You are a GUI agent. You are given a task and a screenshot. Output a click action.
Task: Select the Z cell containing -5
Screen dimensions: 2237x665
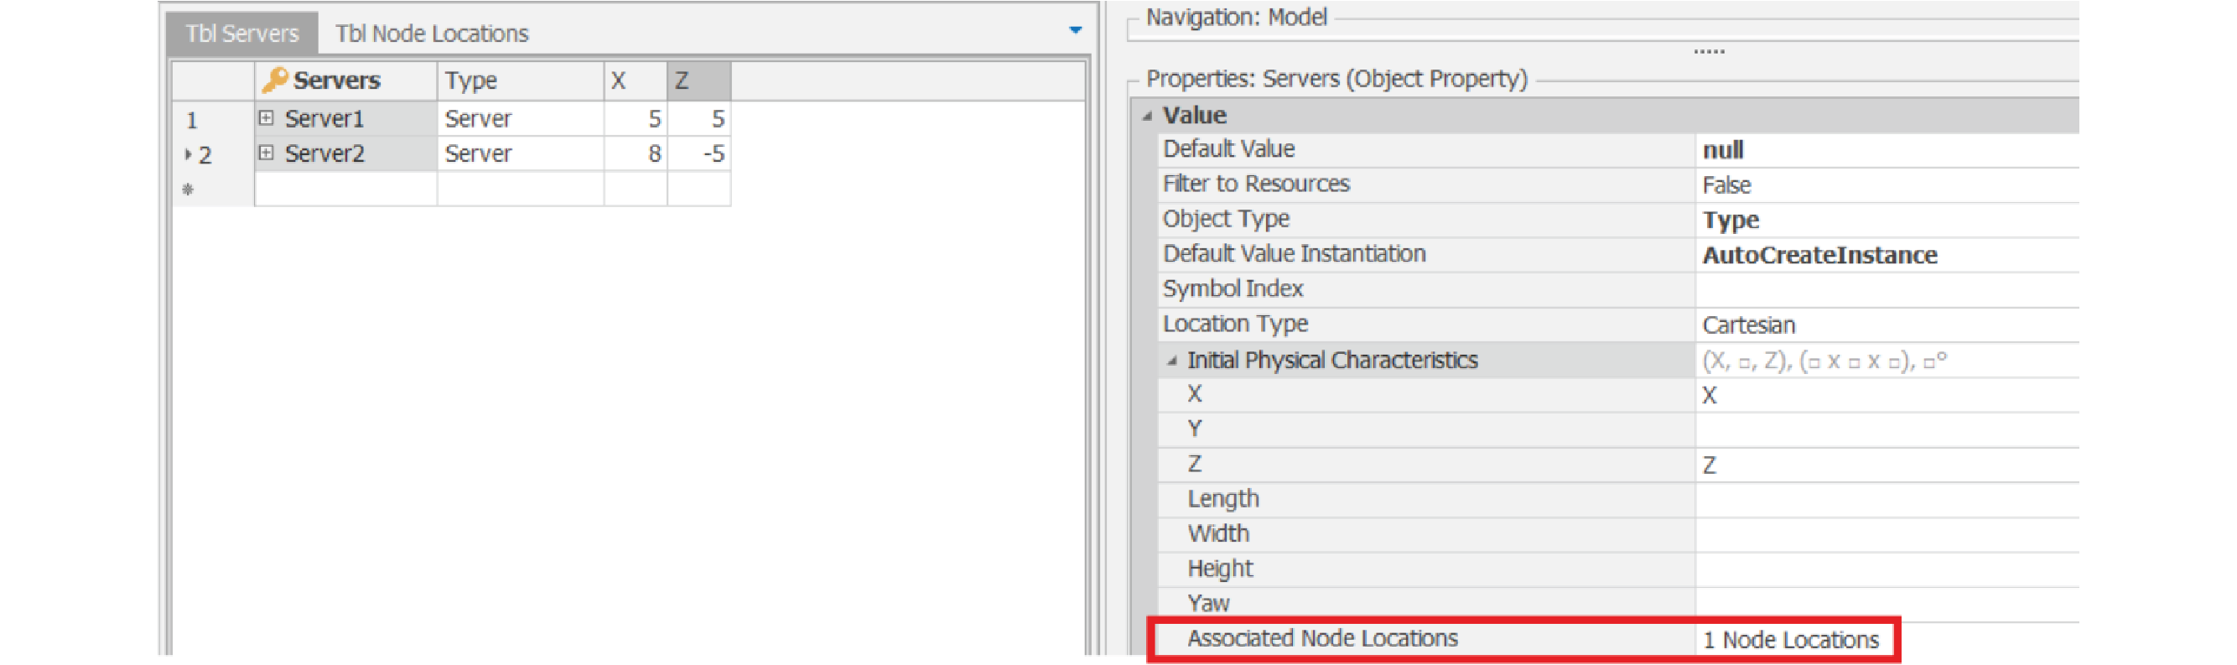click(x=698, y=154)
